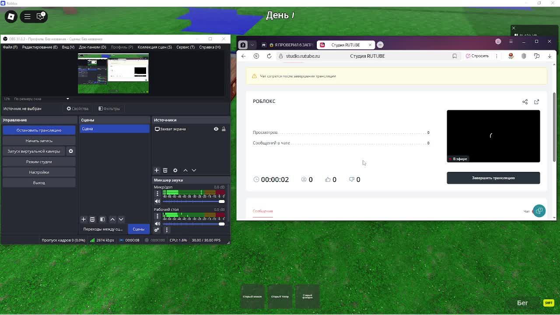Open the Yandex home button
560x315 pixels.
coord(256,56)
